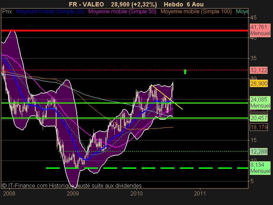Viewport: 273px width, 205px height.
Task: Select the 8,134 Mensuel support label
Action: pyautogui.click(x=260, y=168)
